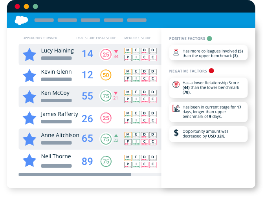
Task: Sort by the Ebsta Score column header
Action: pyautogui.click(x=106, y=38)
